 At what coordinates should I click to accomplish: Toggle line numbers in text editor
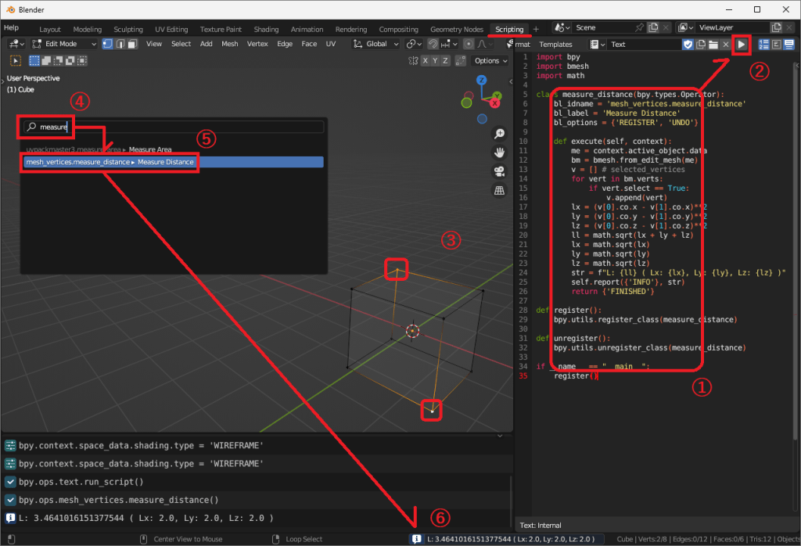pos(763,45)
